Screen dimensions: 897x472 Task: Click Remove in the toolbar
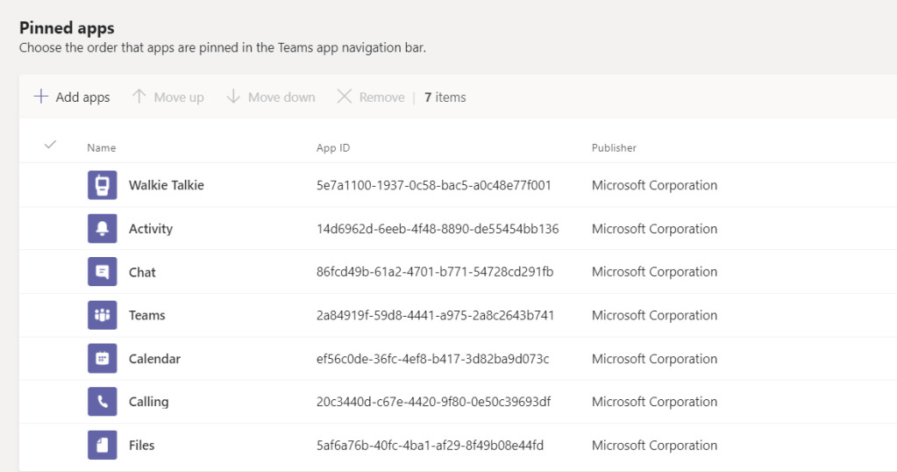[371, 97]
